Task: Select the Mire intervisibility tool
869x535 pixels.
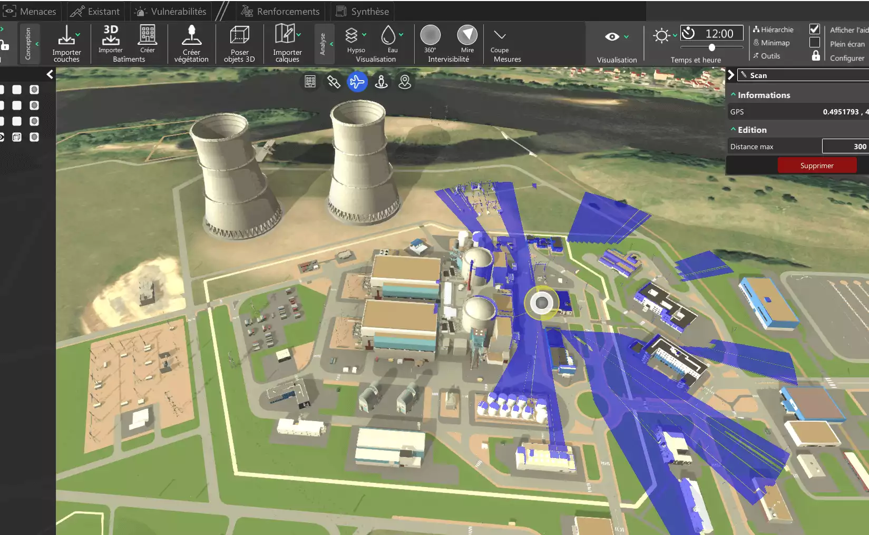Action: (x=467, y=35)
